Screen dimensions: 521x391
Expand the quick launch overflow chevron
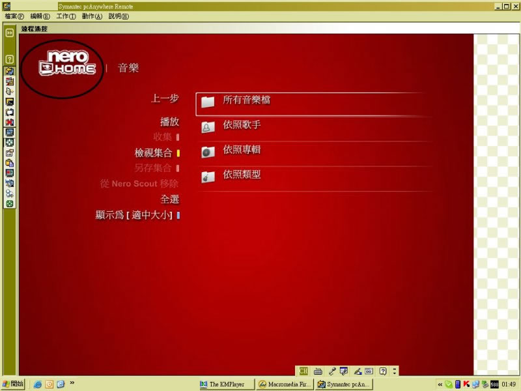[72, 383]
